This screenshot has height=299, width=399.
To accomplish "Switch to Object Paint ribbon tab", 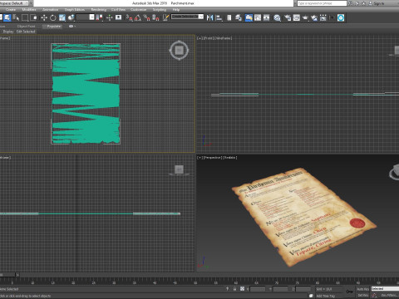I will point(26,27).
